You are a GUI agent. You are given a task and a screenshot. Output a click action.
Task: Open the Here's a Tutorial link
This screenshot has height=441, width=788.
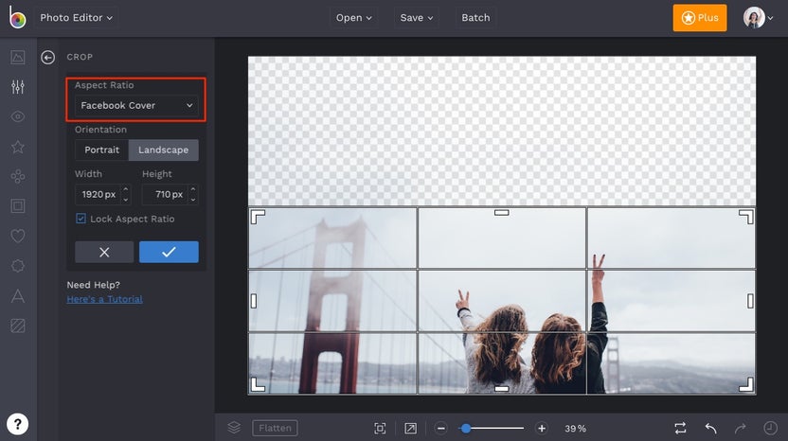[104, 299]
